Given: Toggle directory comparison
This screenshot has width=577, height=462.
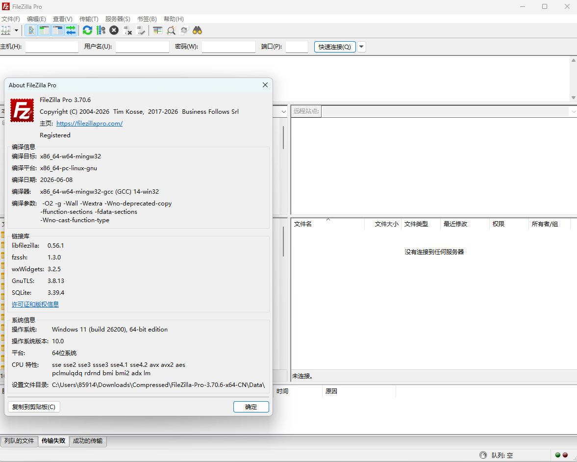Looking at the screenshot, I should point(171,30).
